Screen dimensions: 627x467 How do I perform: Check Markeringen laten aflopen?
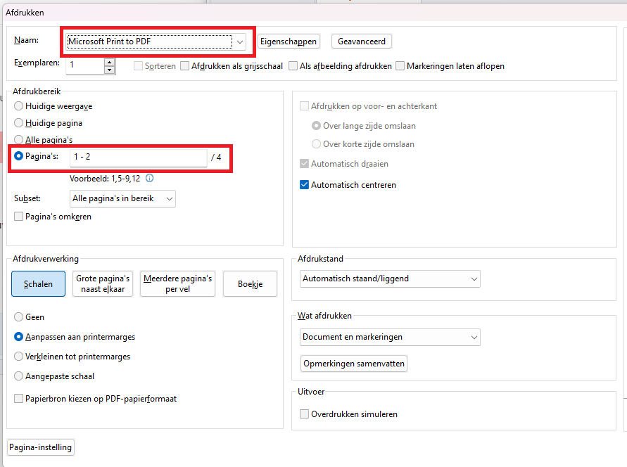click(x=400, y=66)
